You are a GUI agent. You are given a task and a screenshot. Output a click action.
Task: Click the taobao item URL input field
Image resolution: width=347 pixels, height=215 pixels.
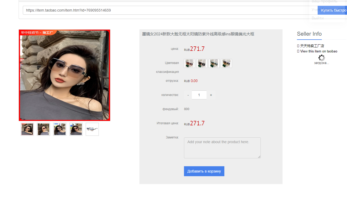point(170,10)
